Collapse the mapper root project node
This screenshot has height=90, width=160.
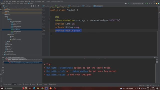[x=3, y=8]
